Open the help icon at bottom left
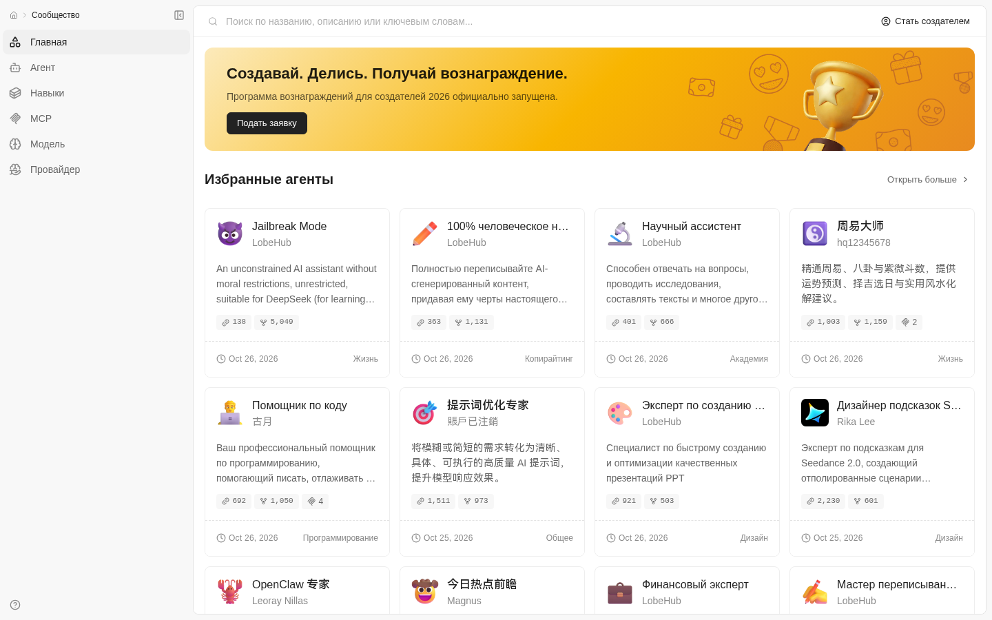 [x=15, y=605]
